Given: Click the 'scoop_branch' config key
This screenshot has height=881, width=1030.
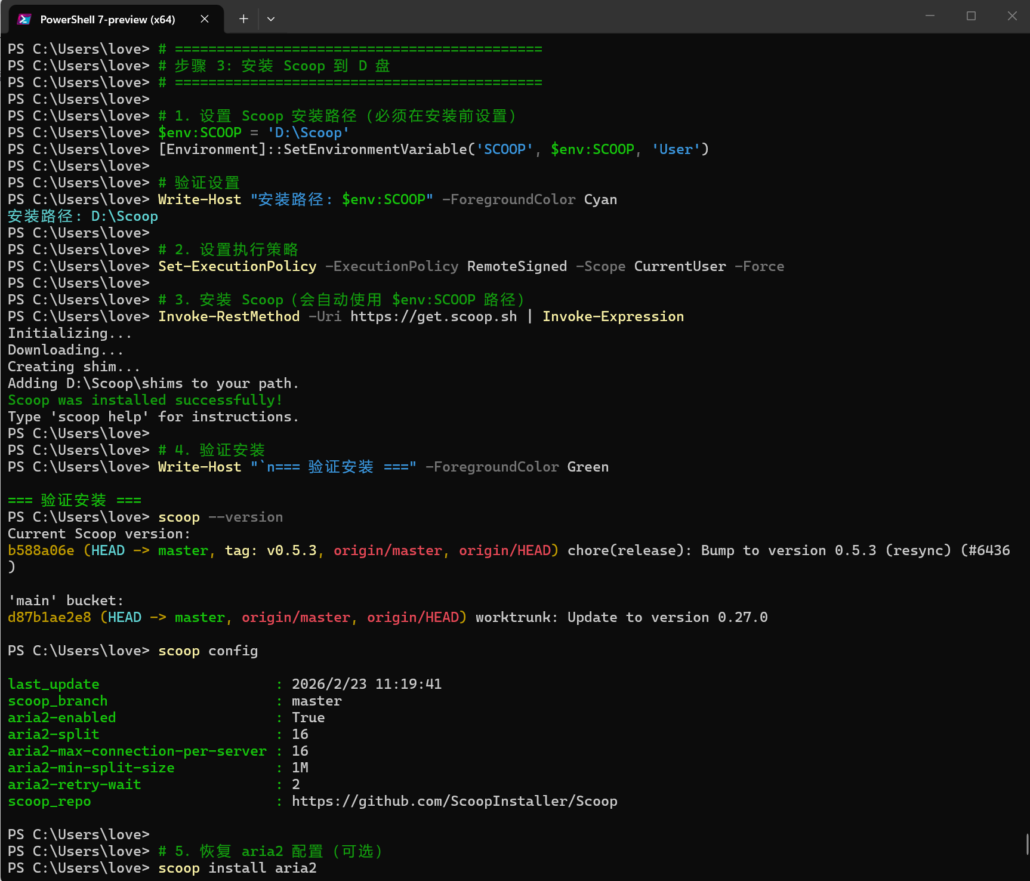Looking at the screenshot, I should 58,701.
